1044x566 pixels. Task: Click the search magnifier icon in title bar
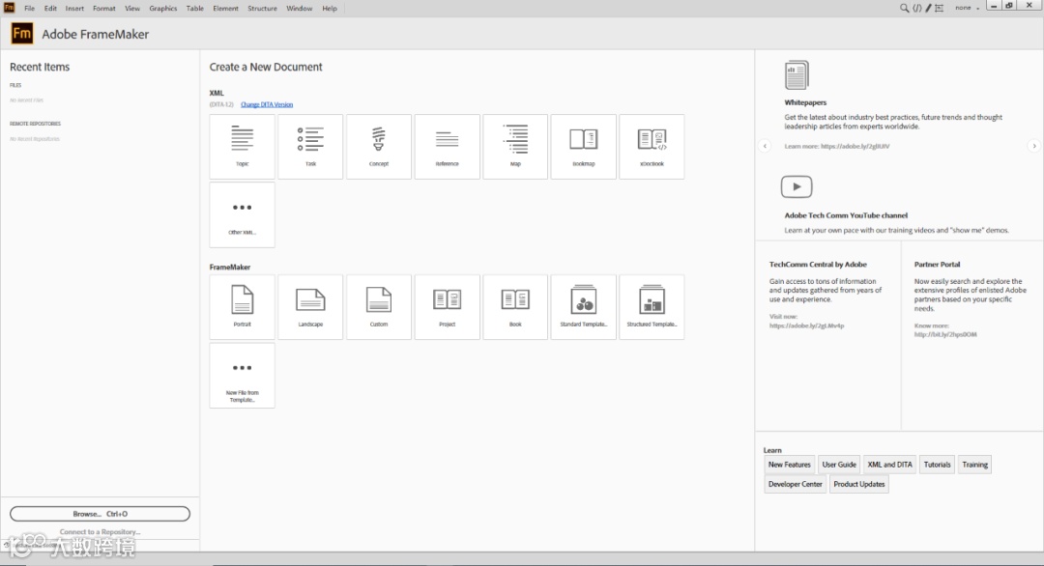(904, 8)
